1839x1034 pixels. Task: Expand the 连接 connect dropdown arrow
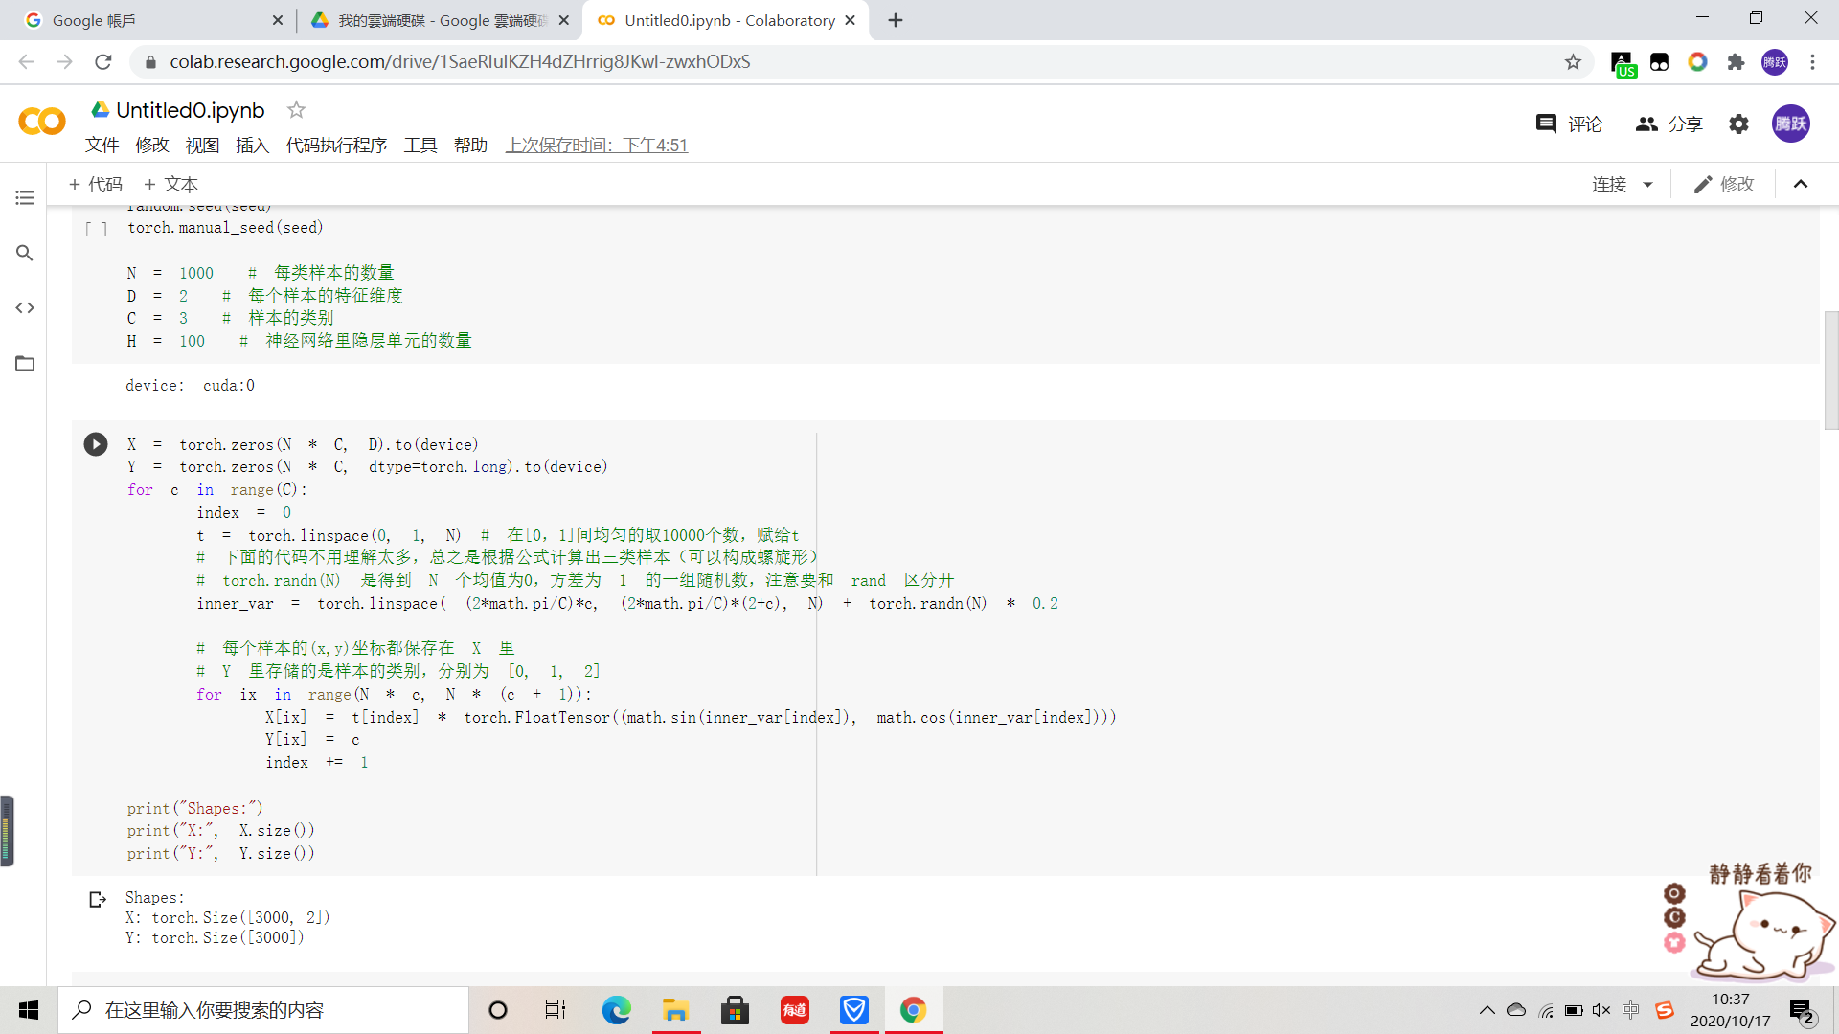click(x=1648, y=185)
